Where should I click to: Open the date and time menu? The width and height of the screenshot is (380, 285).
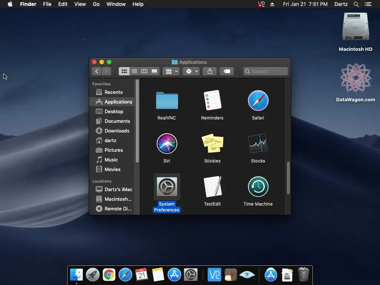coord(305,4)
